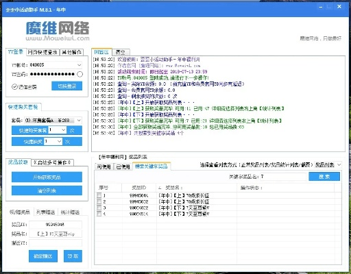The image size is (351, 274).
Task: Click the 开始获取奖品 button
Action: (x=47, y=177)
